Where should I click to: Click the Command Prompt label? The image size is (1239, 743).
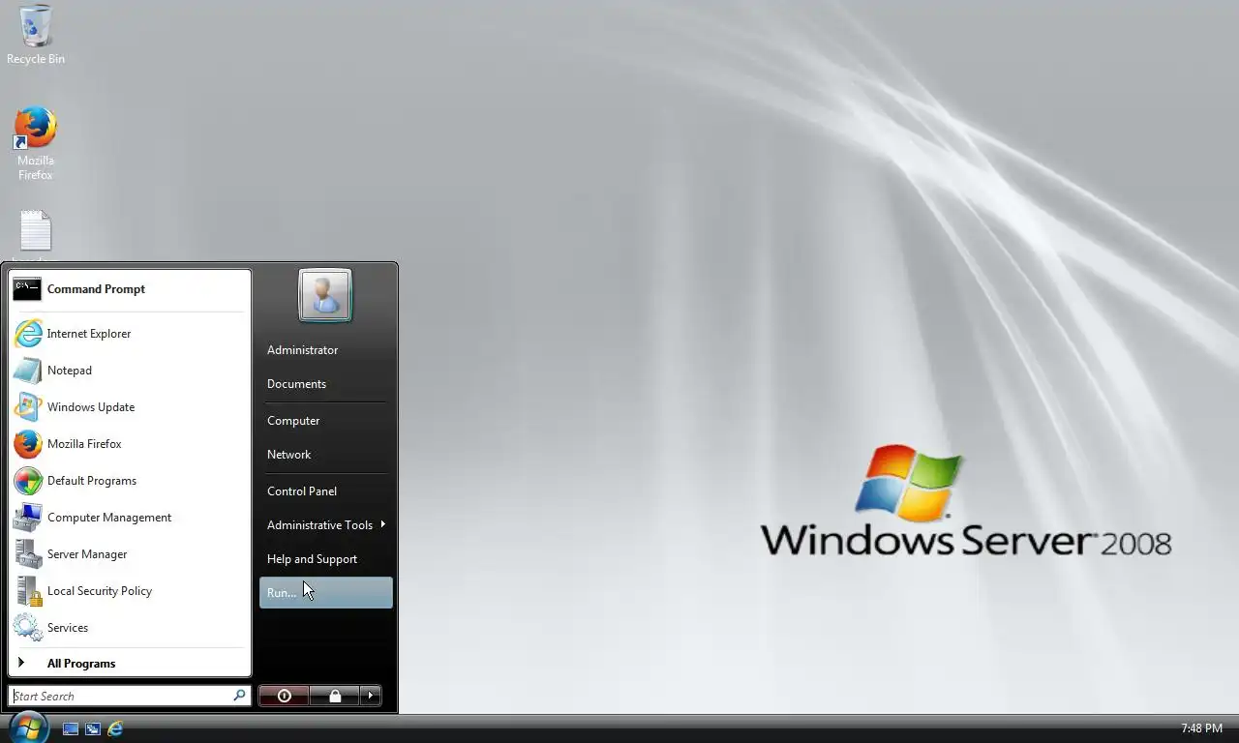click(x=96, y=289)
